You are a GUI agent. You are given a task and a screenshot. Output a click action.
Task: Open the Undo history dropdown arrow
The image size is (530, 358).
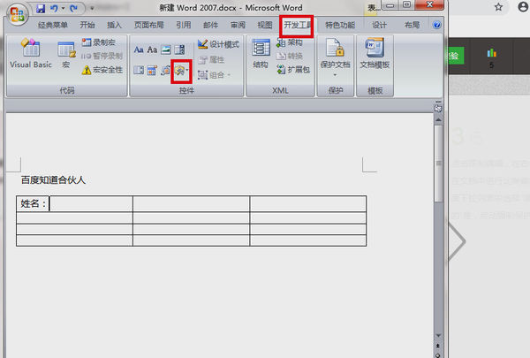[63, 8]
